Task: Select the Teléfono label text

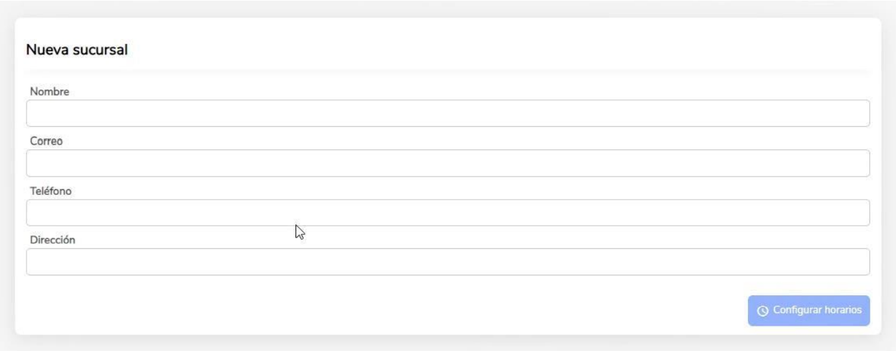Action: click(x=51, y=190)
